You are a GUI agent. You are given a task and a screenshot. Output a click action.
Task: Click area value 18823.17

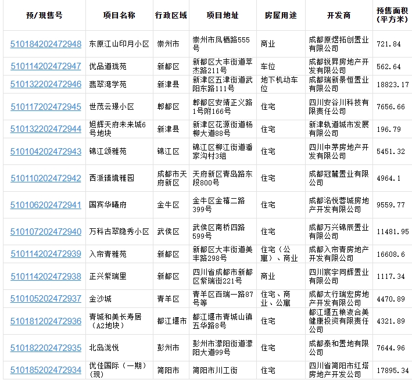[393, 85]
